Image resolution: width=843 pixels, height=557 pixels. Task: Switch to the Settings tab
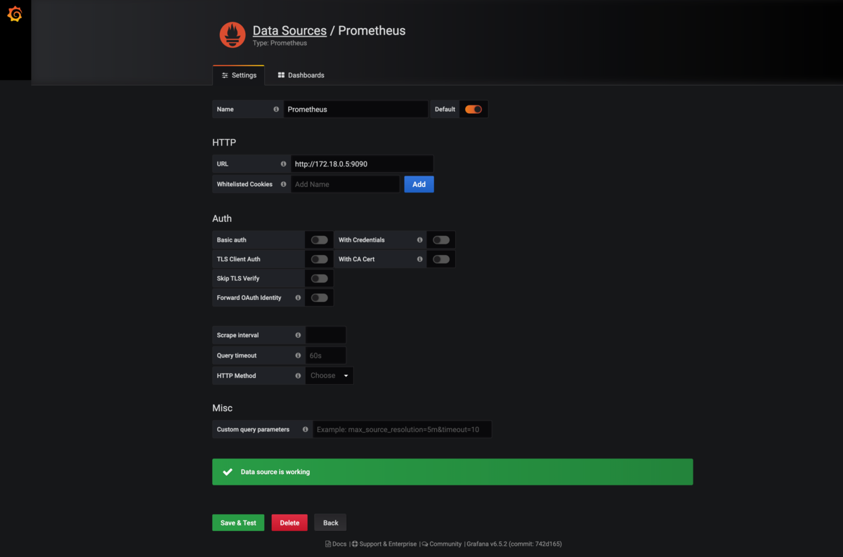pos(239,75)
